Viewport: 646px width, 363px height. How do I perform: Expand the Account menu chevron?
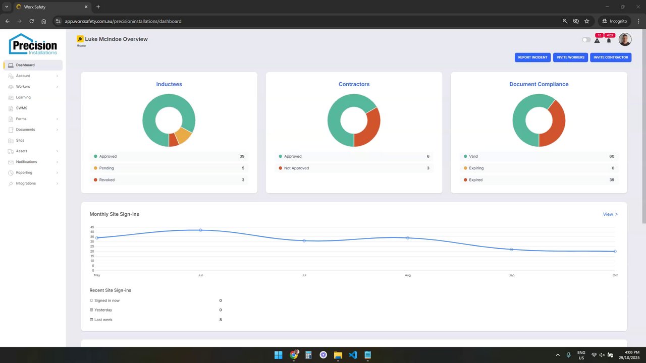(x=57, y=76)
